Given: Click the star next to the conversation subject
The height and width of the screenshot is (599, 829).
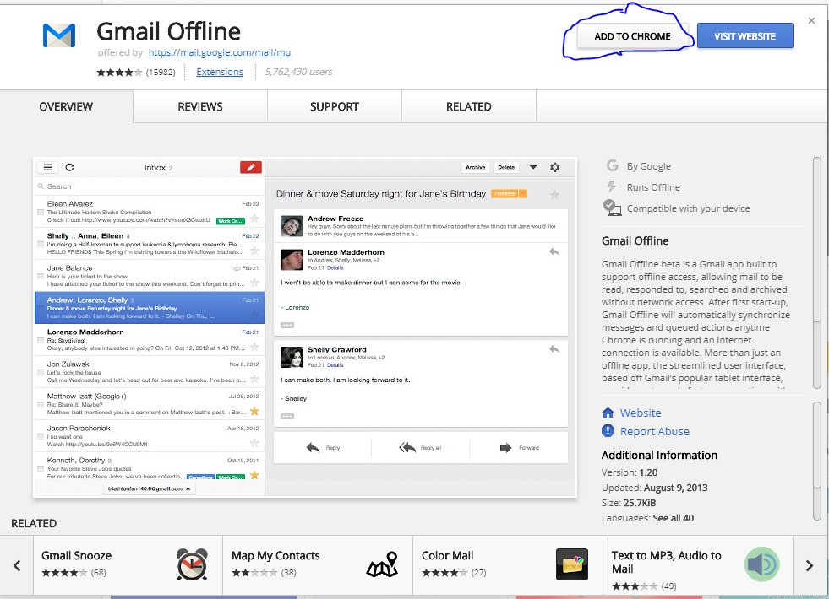Looking at the screenshot, I should (x=554, y=195).
